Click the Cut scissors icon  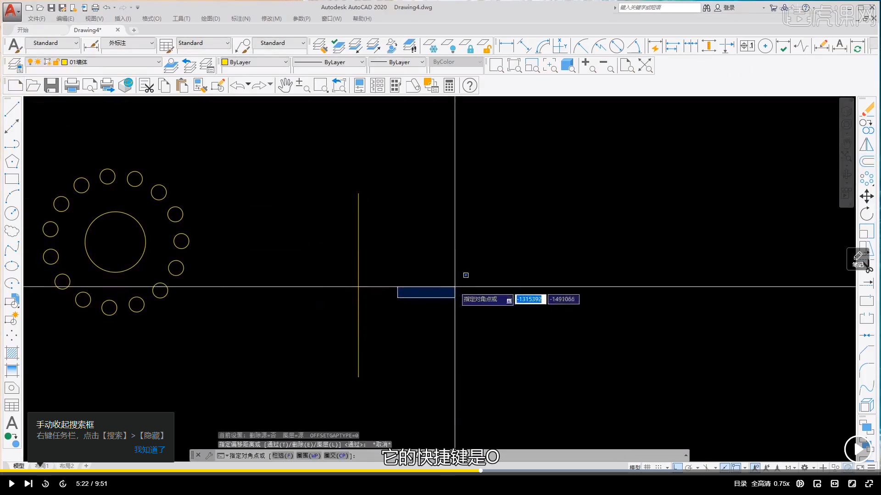pyautogui.click(x=147, y=85)
